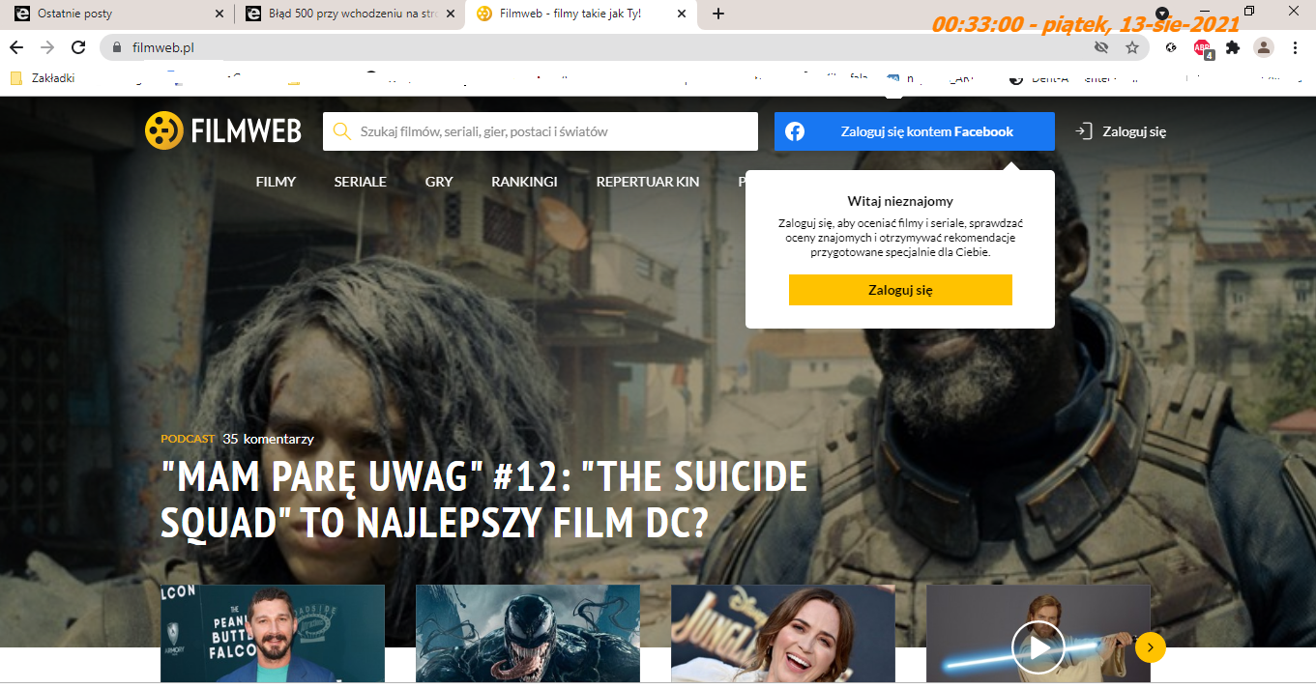Click the Filmweb logo icon
Screen dimensions: 1316x689
(x=163, y=129)
